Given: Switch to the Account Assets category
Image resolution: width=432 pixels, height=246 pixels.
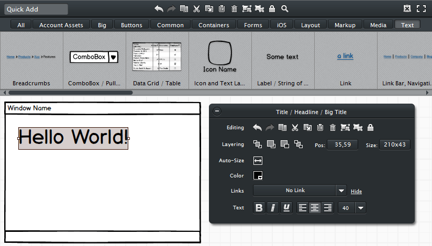Looking at the screenshot, I should [61, 25].
